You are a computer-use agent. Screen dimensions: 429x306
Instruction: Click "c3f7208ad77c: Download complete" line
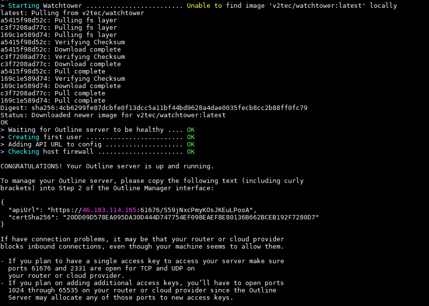click(61, 64)
